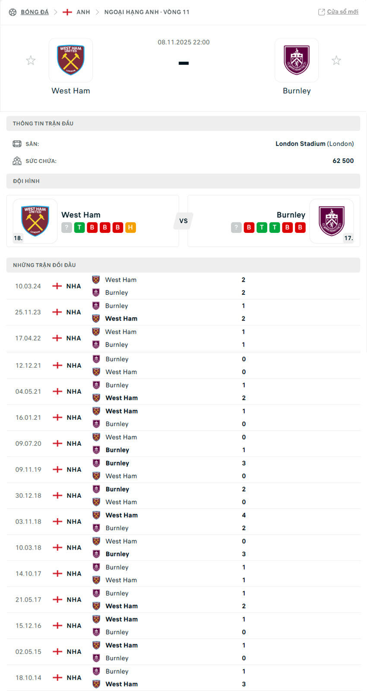Collapse the THÔNG TIN TRẬN ĐẤU section

click(42, 123)
